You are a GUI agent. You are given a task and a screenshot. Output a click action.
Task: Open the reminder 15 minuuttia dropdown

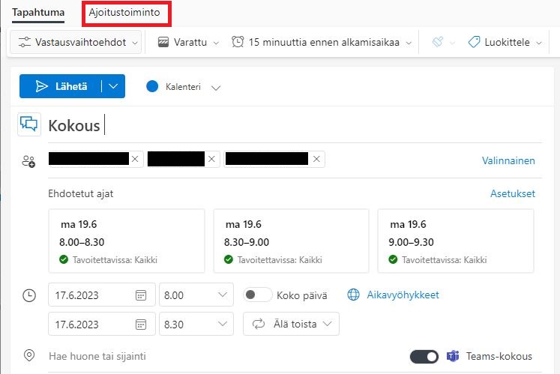click(322, 43)
